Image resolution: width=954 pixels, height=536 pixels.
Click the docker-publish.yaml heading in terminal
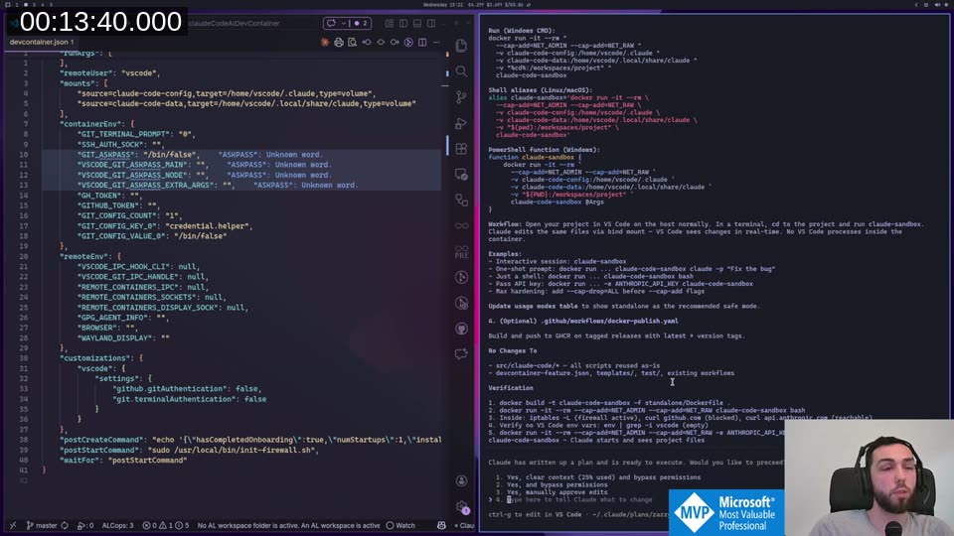coord(583,321)
